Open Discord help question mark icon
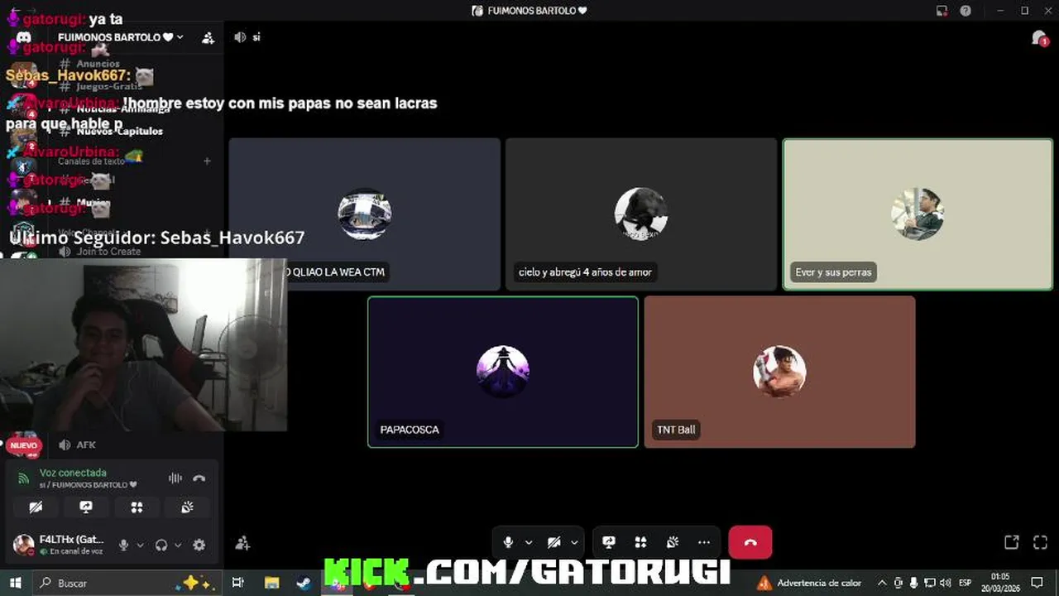 pyautogui.click(x=966, y=11)
